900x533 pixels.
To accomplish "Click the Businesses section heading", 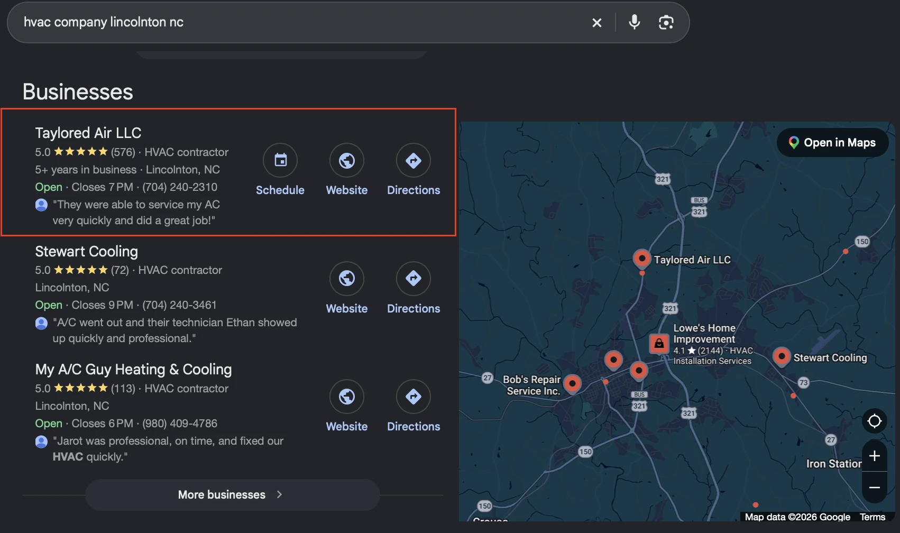I will pos(78,92).
